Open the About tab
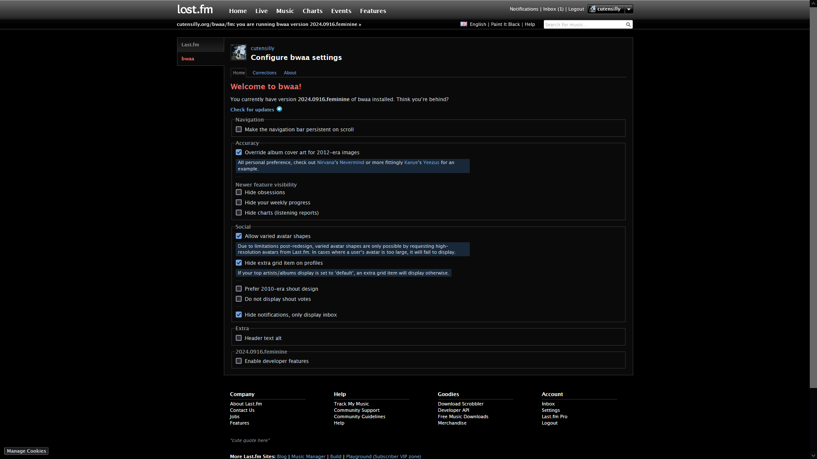The image size is (817, 459). [290, 73]
